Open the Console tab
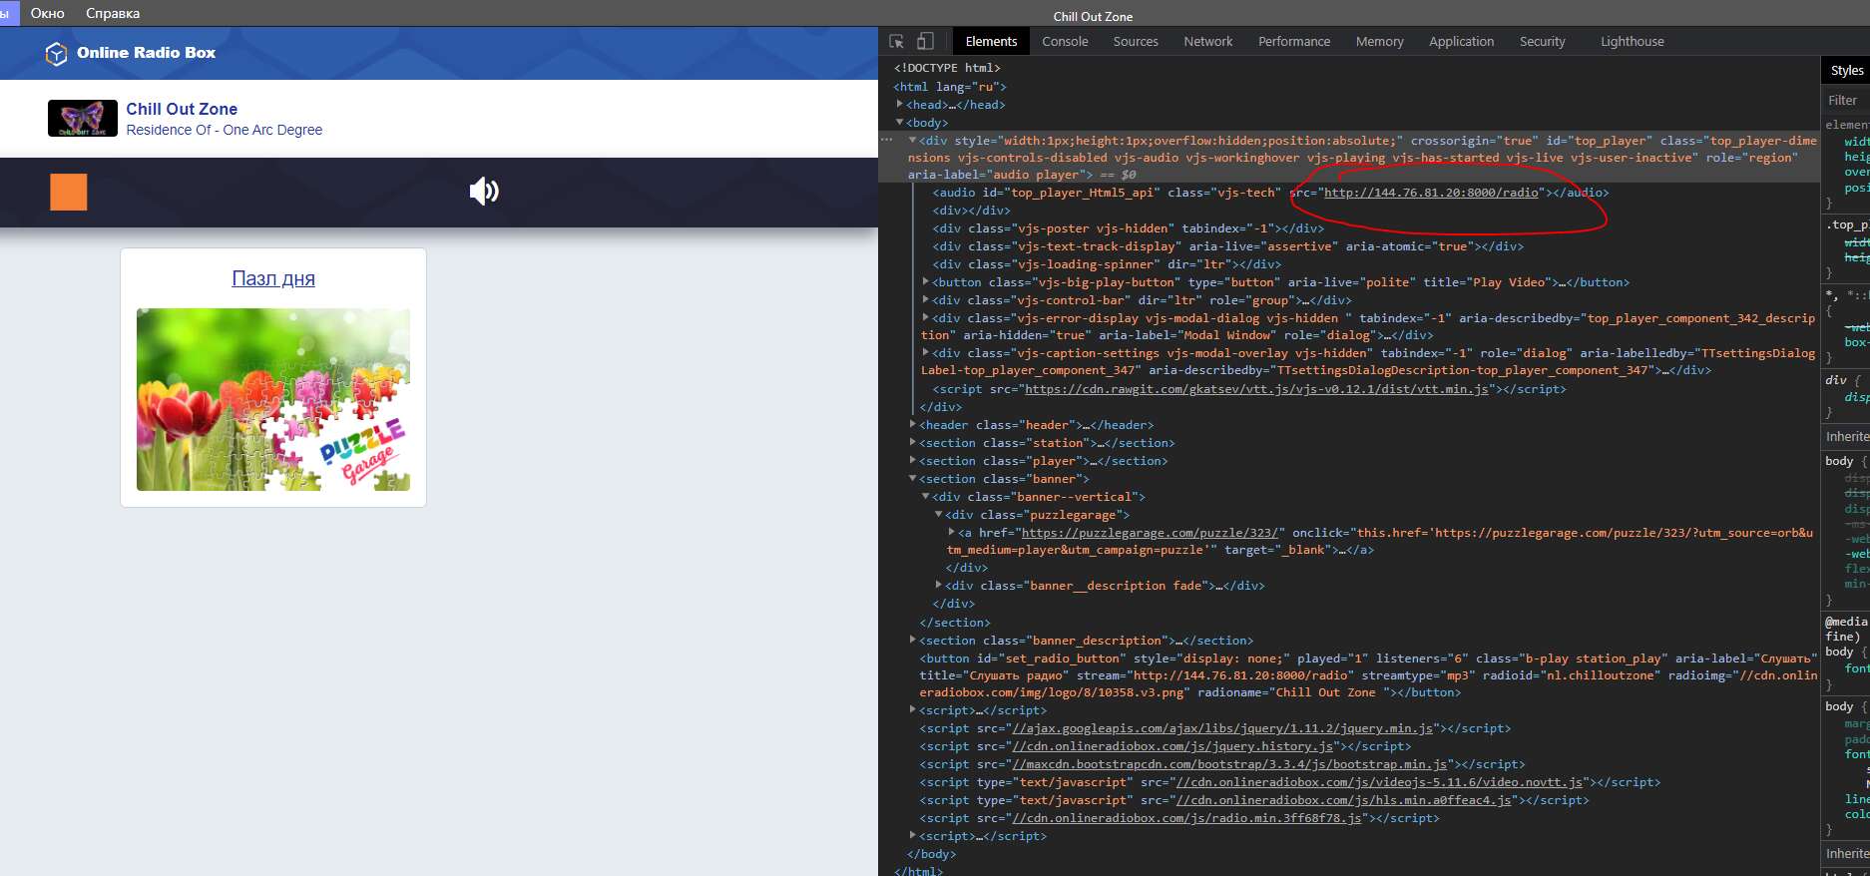The width and height of the screenshot is (1870, 876). click(1065, 42)
